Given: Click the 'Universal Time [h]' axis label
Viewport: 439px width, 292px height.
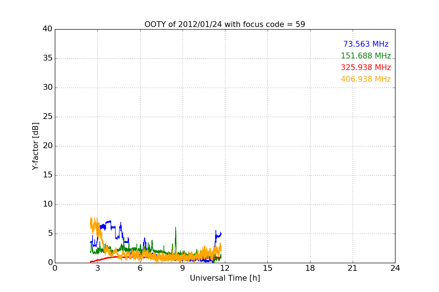Looking at the screenshot, I should [225, 278].
